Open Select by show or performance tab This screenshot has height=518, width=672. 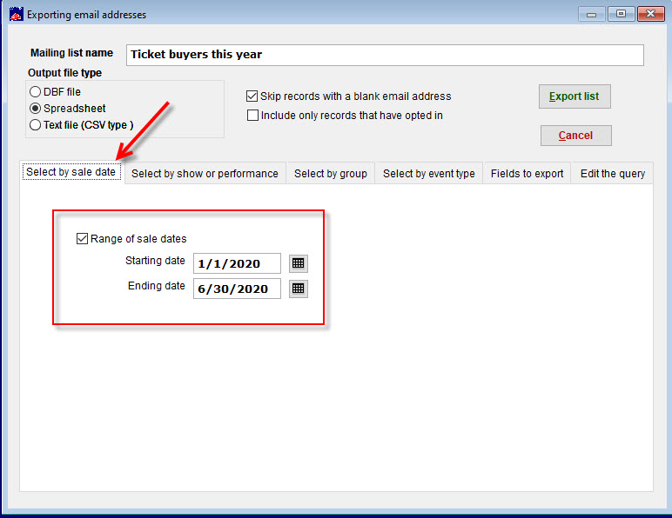coord(205,174)
